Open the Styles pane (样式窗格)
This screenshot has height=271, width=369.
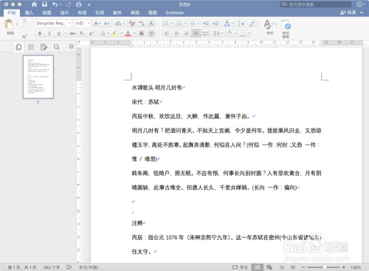pyautogui.click(x=286, y=29)
